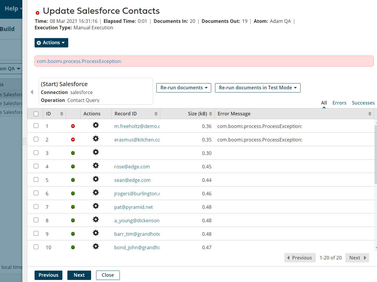Click the Previous button at the dialog bottom
The width and height of the screenshot is (377, 282).
(x=48, y=275)
